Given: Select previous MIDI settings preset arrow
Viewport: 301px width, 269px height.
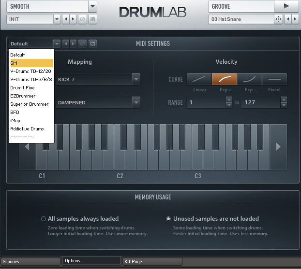Looking at the screenshot, I should click(66, 43).
